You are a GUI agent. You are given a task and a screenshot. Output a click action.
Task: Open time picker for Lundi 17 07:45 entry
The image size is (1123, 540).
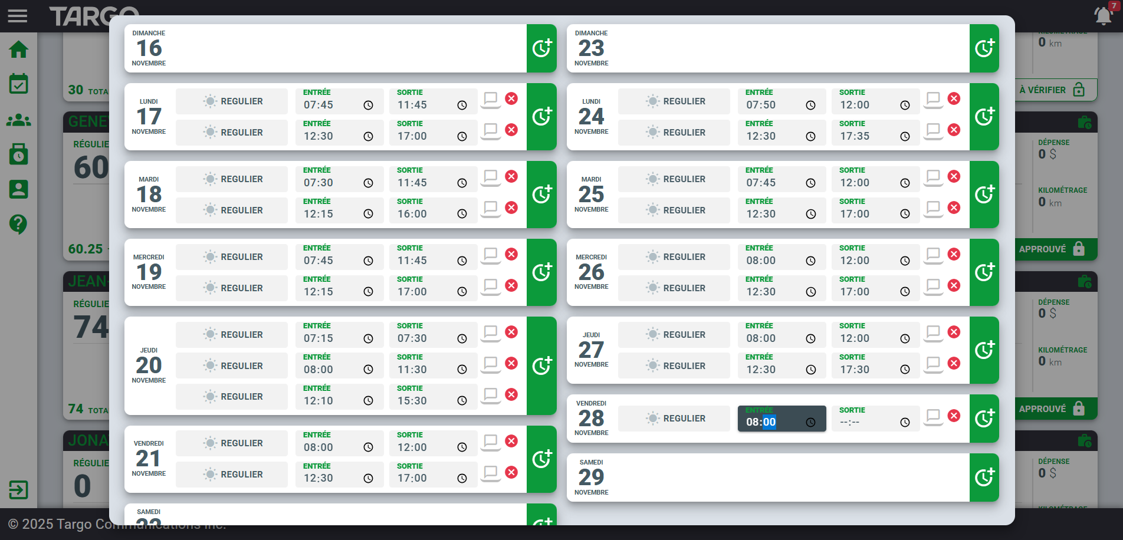pyautogui.click(x=368, y=106)
